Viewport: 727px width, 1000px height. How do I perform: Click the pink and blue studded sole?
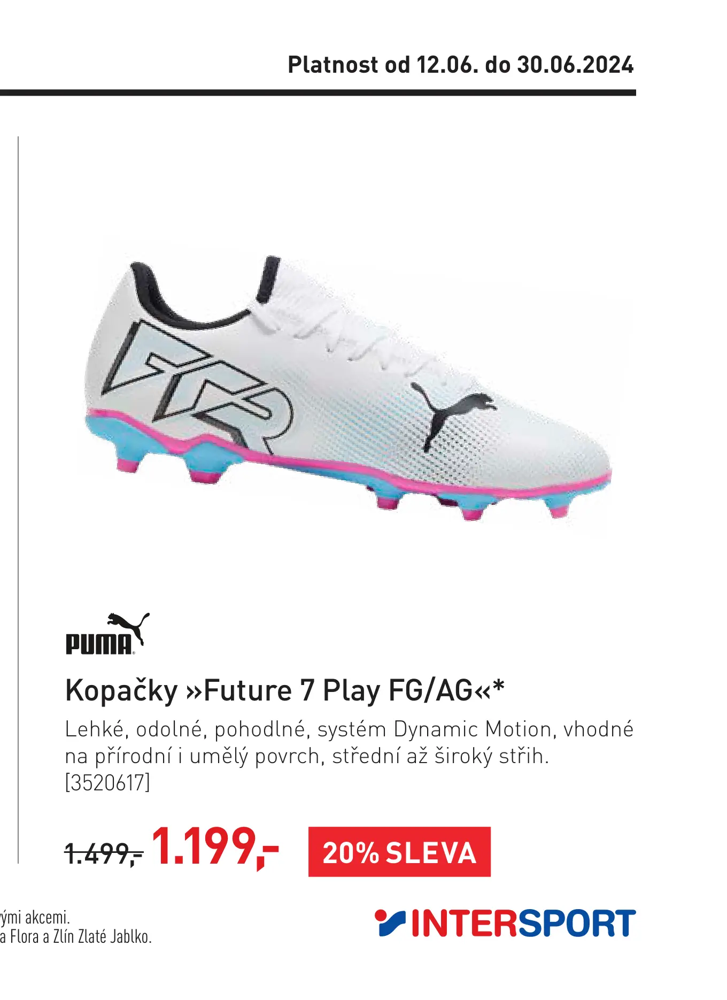coord(347,465)
